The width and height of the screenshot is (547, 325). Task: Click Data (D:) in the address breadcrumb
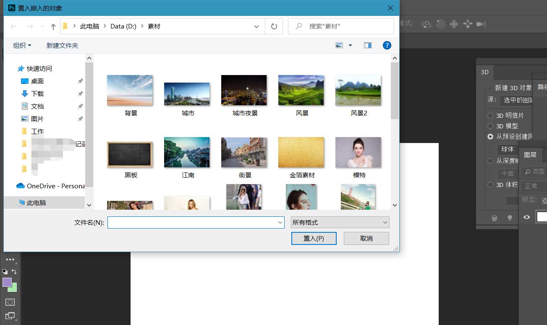coord(123,26)
